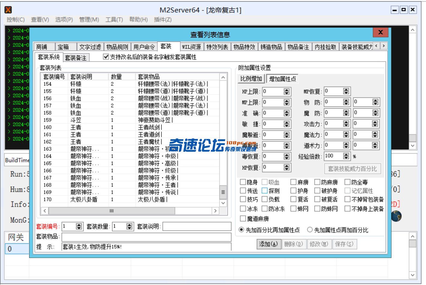The height and width of the screenshot is (285, 426).
Task: Click 套装技能威力百分比 button
Action: [352, 169]
